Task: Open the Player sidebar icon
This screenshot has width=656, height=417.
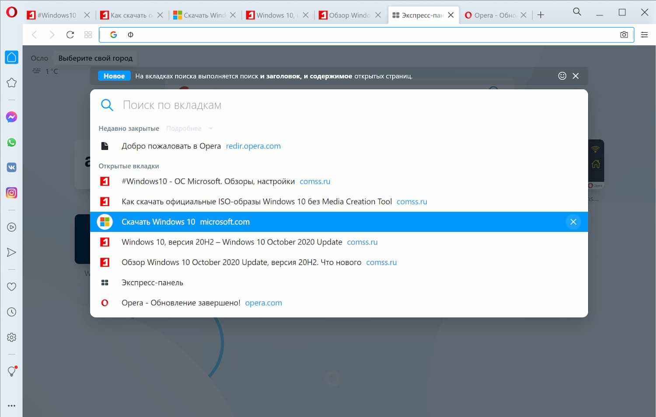Action: (12, 227)
